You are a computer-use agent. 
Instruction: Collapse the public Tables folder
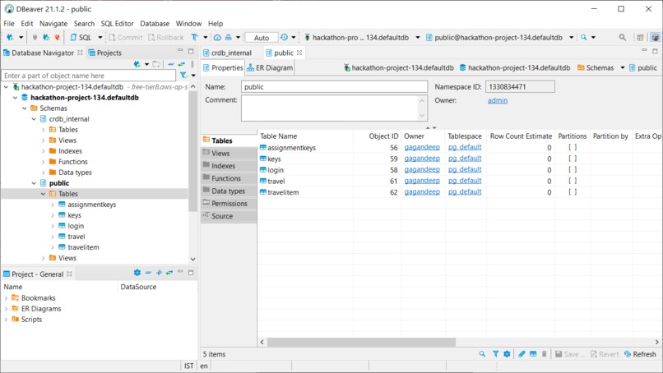tap(43, 194)
